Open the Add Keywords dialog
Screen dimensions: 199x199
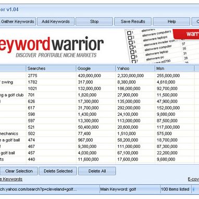coord(56,21)
